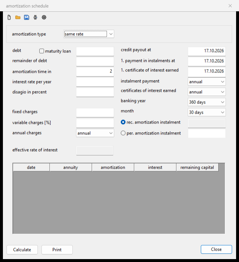The height and width of the screenshot is (262, 239).
Task: Expand certificates of interest earned dropdown
Action: (207, 92)
